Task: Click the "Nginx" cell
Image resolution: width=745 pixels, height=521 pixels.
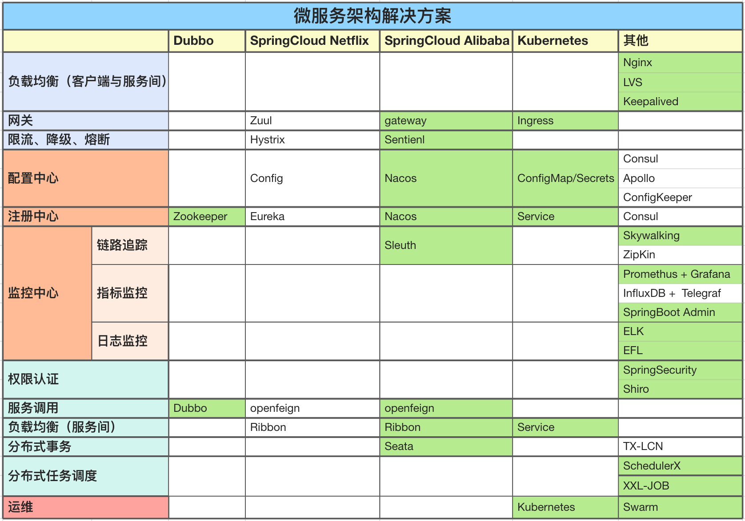Action: pos(681,63)
